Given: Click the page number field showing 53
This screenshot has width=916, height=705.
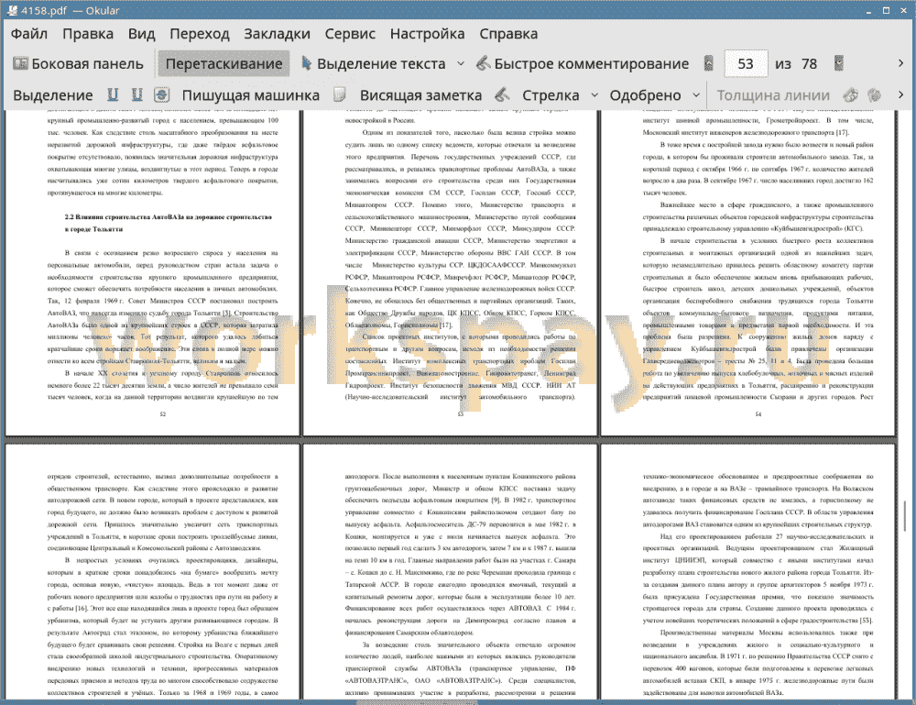Looking at the screenshot, I should pyautogui.click(x=746, y=64).
